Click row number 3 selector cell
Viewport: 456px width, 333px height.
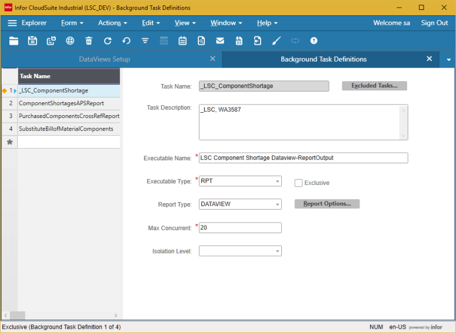coord(10,116)
